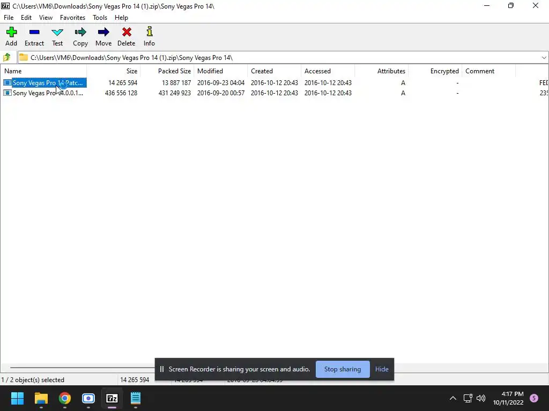Click the Add toolbar icon
The width and height of the screenshot is (549, 411).
tap(11, 32)
